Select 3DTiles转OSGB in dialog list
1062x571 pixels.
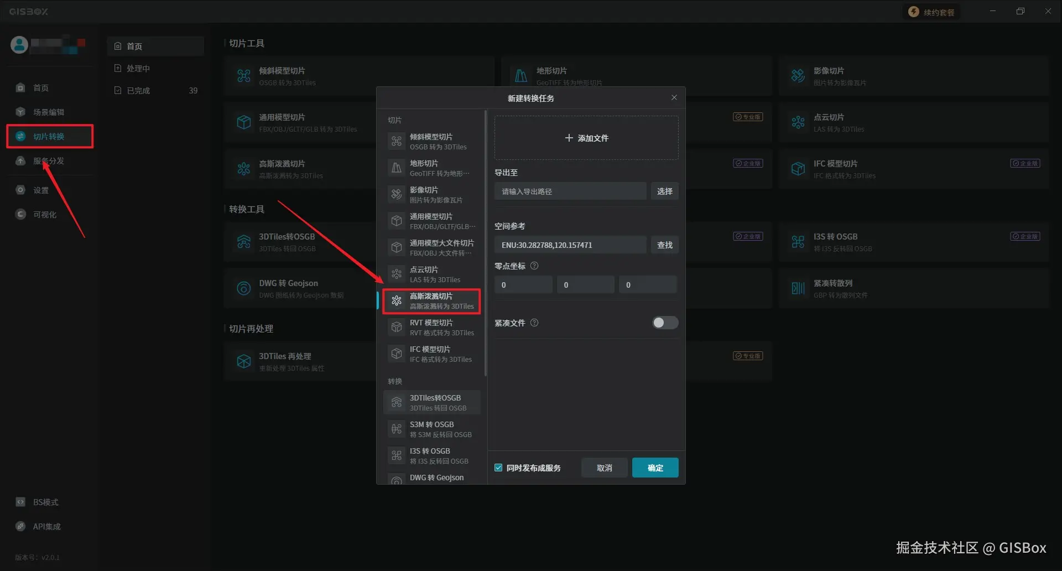(431, 403)
